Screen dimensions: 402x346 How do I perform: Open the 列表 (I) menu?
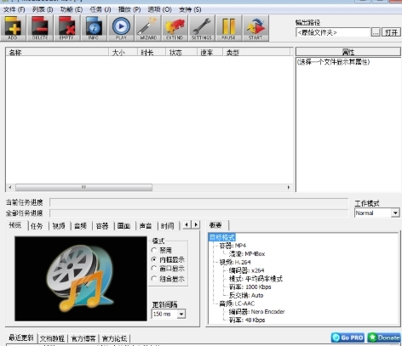point(43,9)
